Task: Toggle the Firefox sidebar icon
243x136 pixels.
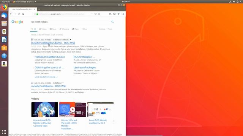Action: pyautogui.click(x=114, y=14)
